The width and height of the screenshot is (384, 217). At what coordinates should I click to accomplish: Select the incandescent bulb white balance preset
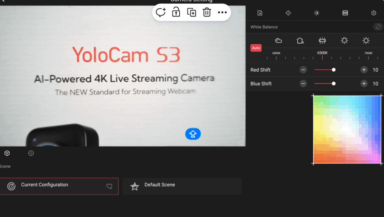point(344,40)
